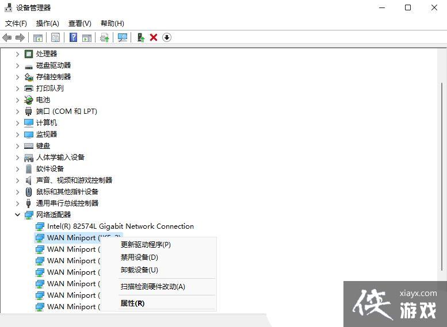The width and height of the screenshot is (447, 327).
Task: Select the 存储控制器 label
Action: click(54, 77)
